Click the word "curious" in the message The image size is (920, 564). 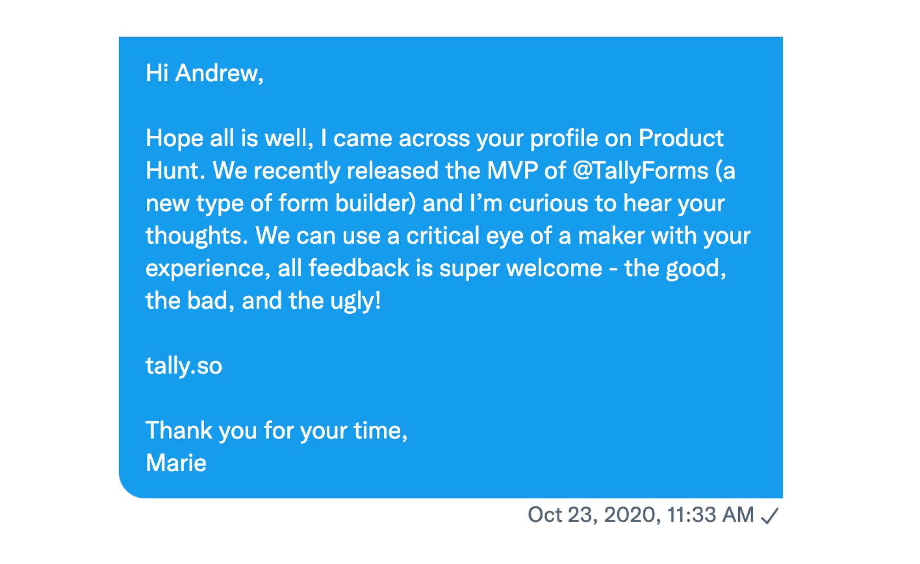point(548,203)
